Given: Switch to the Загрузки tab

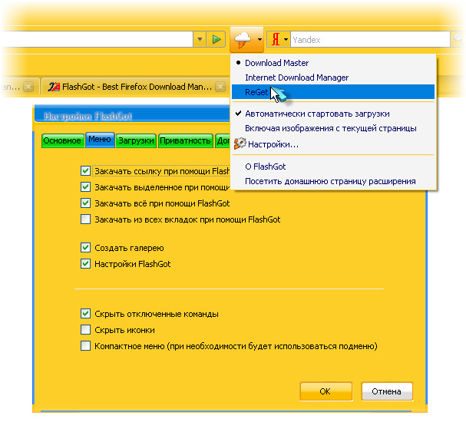Looking at the screenshot, I should click(x=137, y=140).
